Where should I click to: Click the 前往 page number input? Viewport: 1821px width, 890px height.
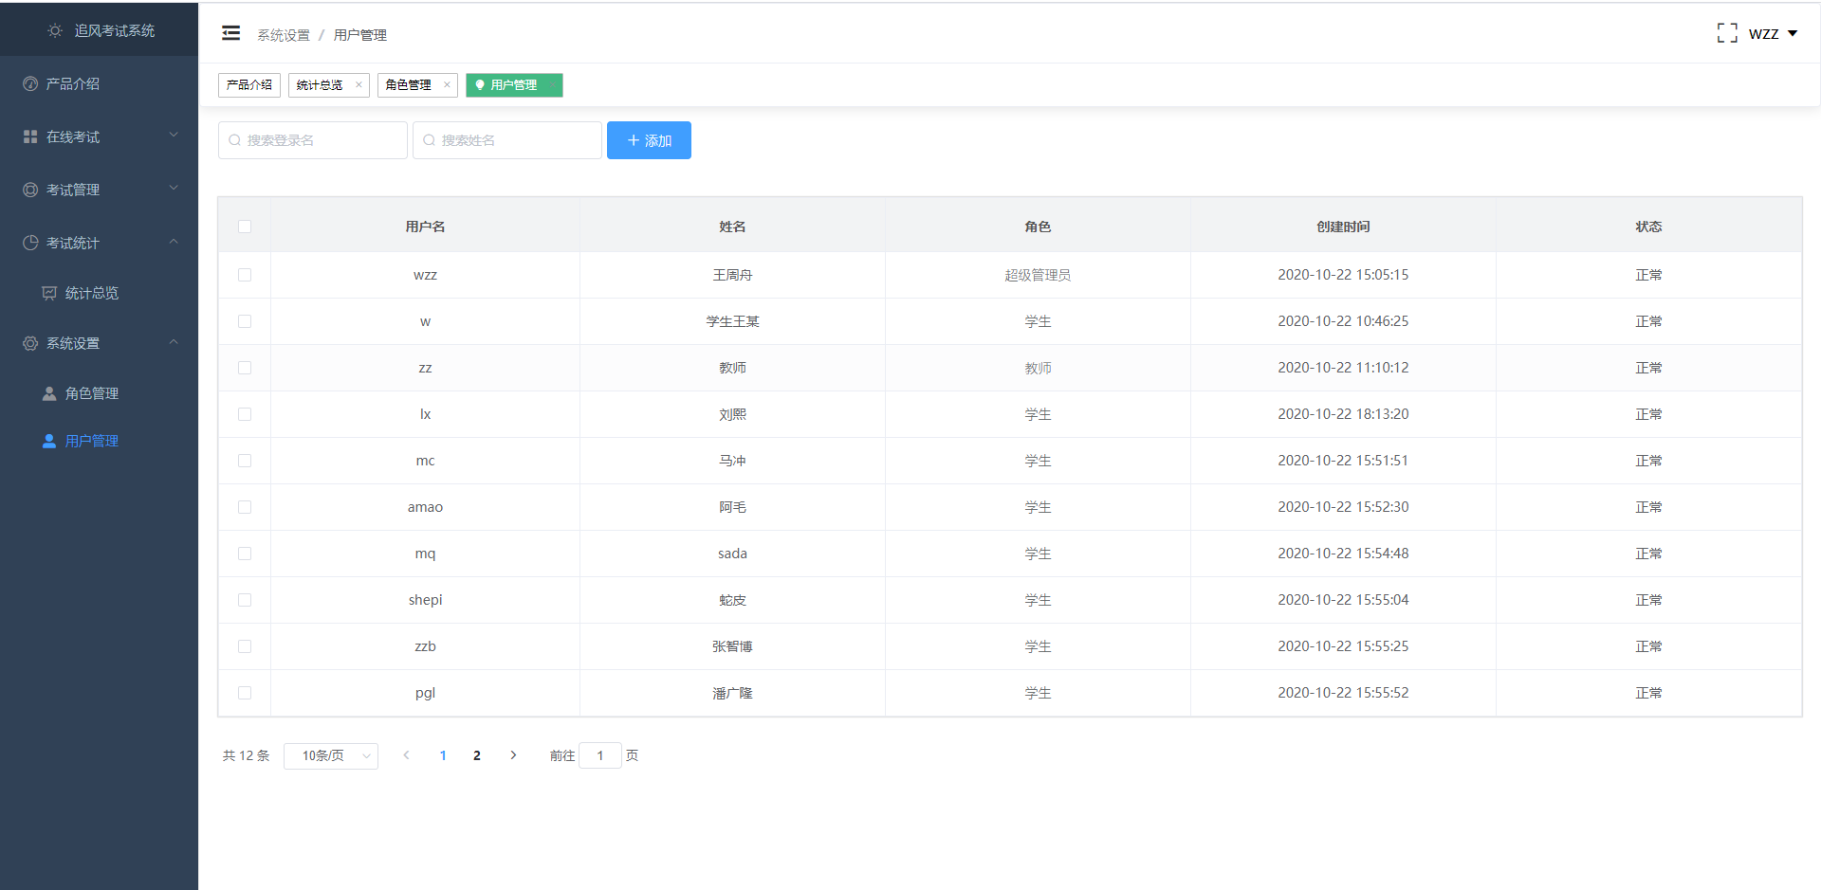coord(600,755)
